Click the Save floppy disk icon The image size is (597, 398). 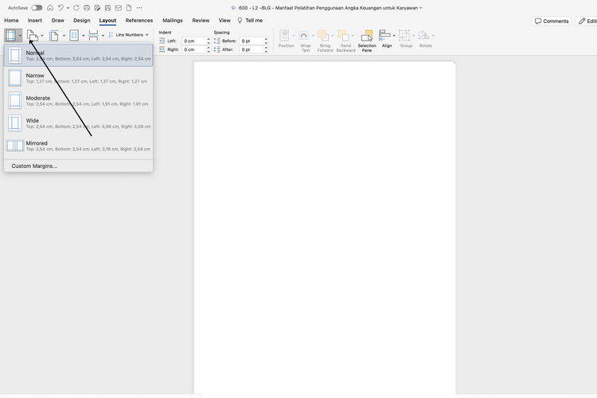[x=107, y=8]
